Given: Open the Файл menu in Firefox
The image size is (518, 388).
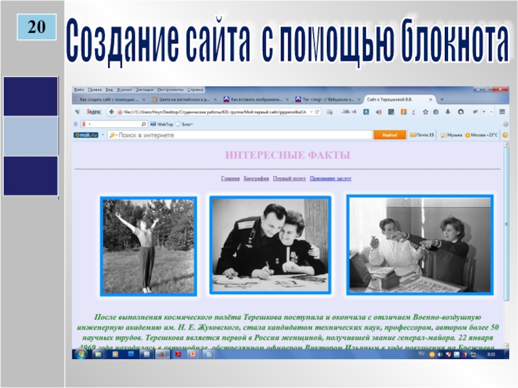Looking at the screenshot, I should click(x=78, y=89).
